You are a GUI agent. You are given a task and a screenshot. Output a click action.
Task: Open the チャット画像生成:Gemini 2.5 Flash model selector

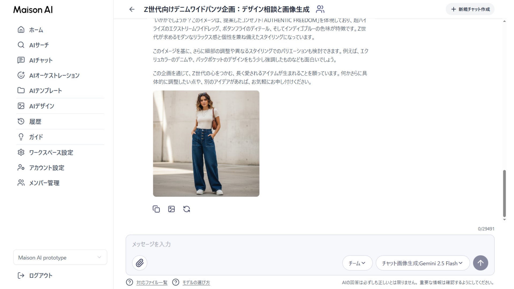[x=423, y=263]
